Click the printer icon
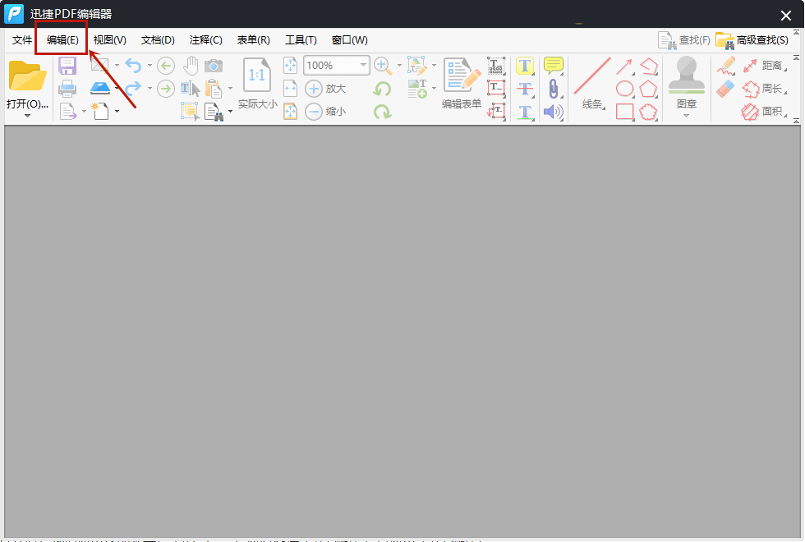 pyautogui.click(x=67, y=89)
